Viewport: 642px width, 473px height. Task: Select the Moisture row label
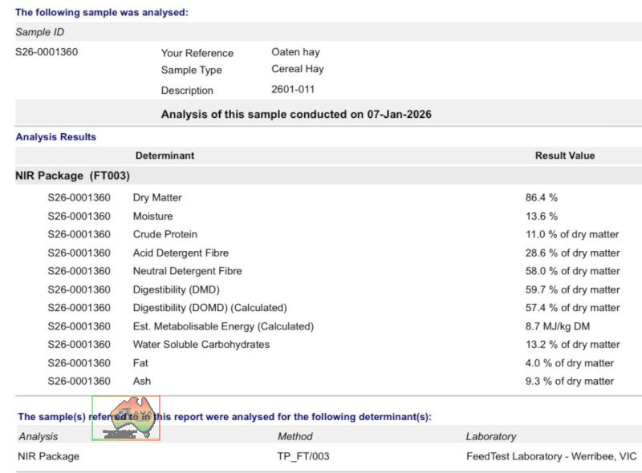click(152, 216)
